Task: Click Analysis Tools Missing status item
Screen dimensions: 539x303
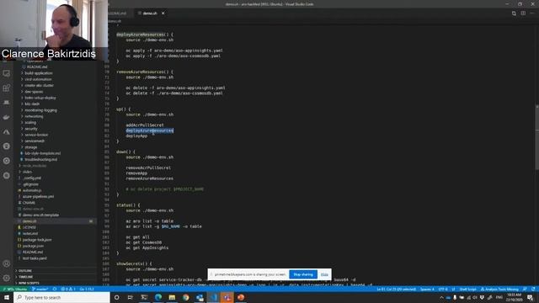Action: 499,289
